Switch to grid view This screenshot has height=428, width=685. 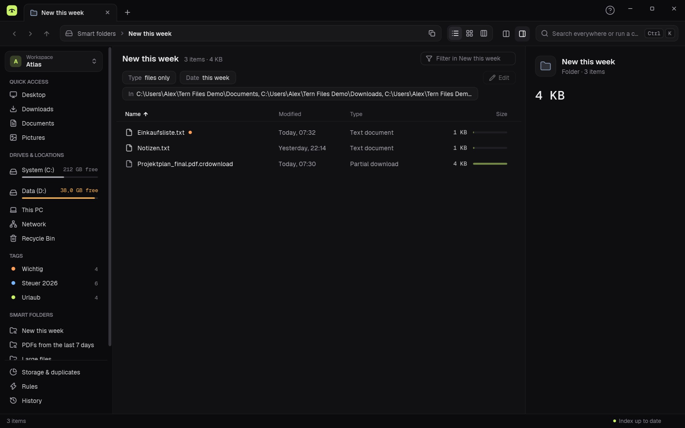click(469, 33)
